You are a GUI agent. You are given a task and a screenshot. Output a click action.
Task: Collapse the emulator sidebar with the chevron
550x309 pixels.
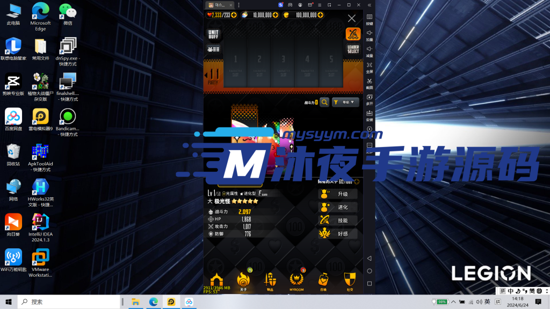(x=368, y=5)
